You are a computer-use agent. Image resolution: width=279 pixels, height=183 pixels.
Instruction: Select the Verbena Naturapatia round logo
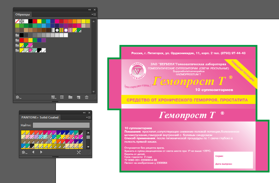(137, 71)
